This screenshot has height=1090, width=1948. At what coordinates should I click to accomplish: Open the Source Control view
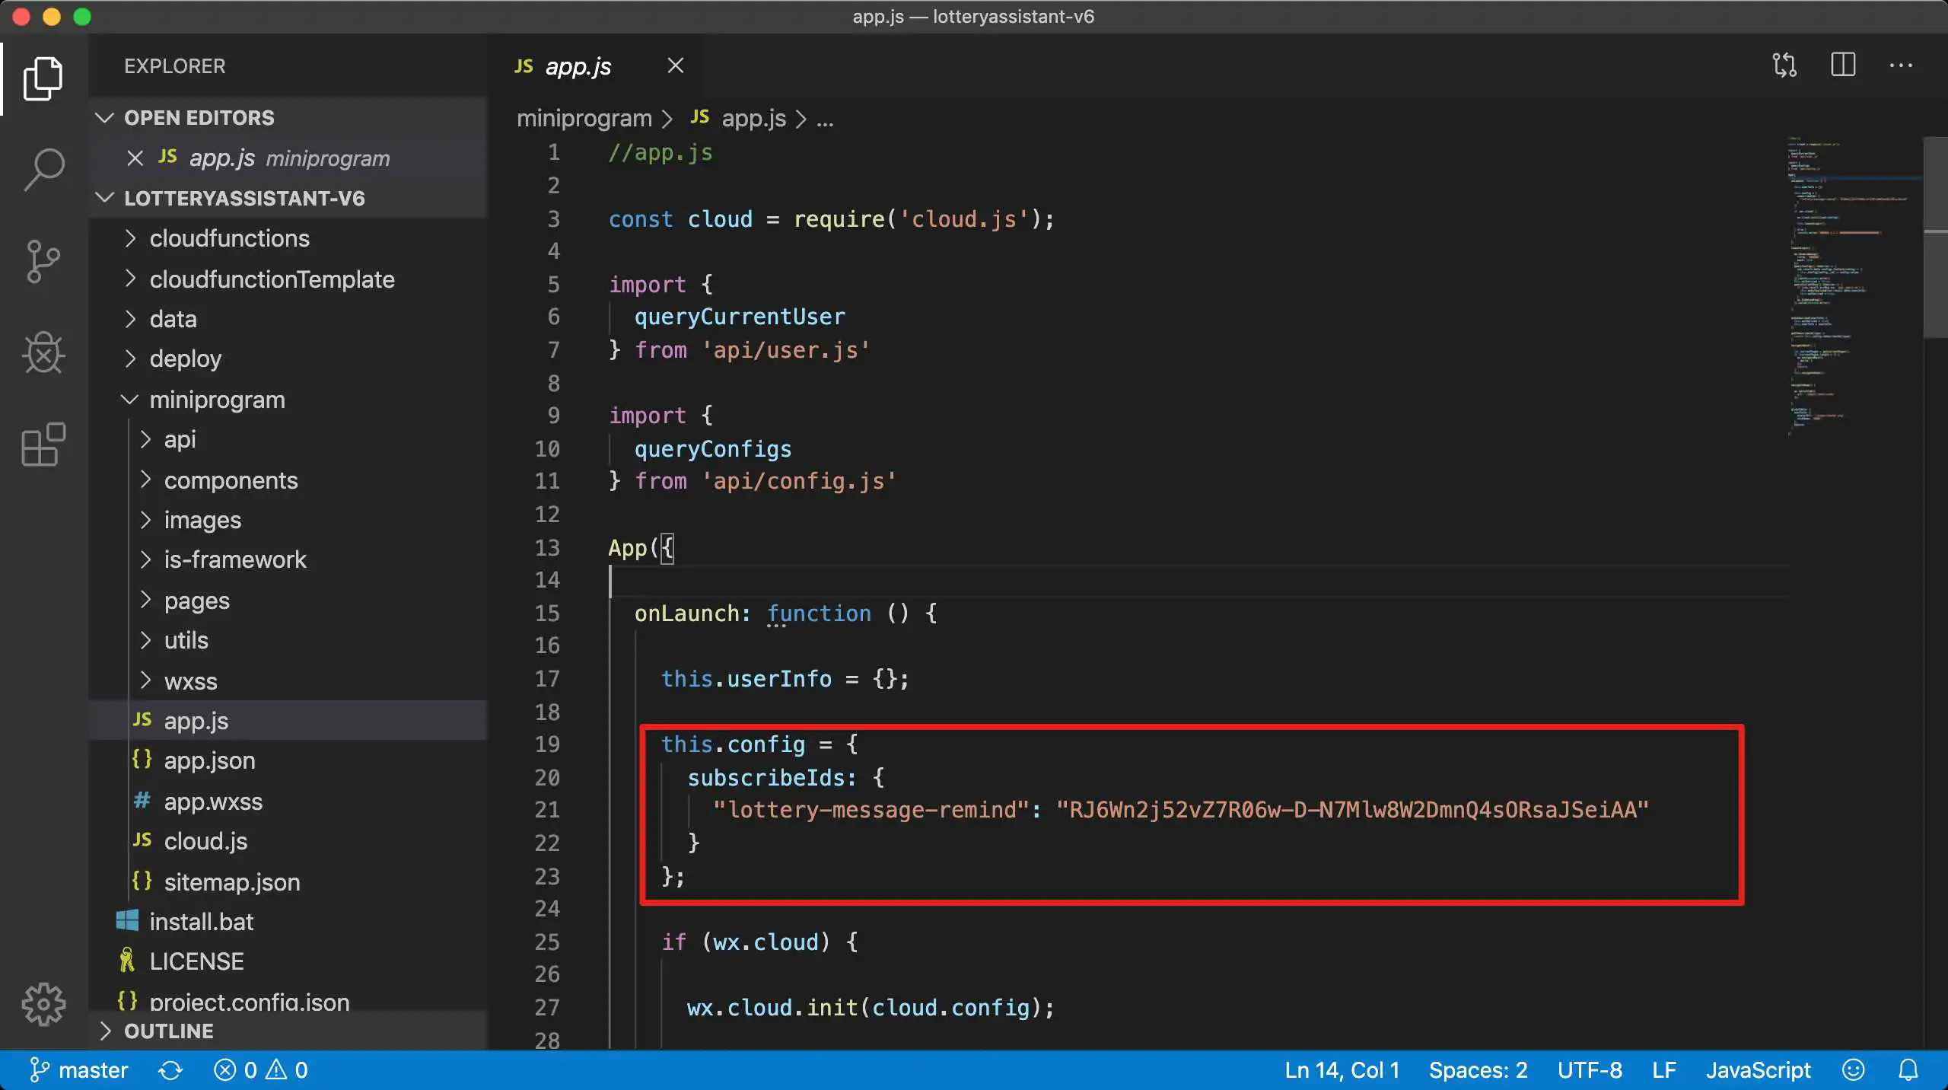point(43,261)
